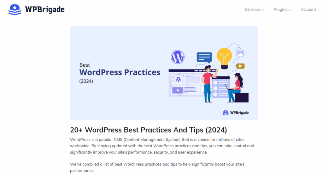The width and height of the screenshot is (323, 175).
Task: Open the Services menu
Action: (x=254, y=9)
